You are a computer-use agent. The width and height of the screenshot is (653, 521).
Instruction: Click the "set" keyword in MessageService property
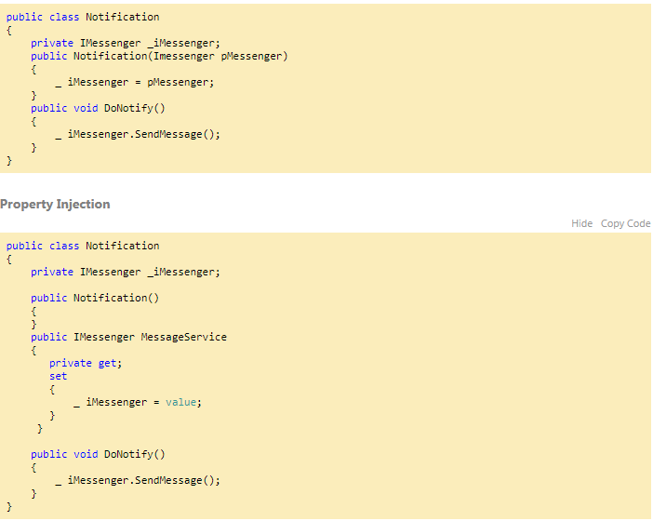58,376
